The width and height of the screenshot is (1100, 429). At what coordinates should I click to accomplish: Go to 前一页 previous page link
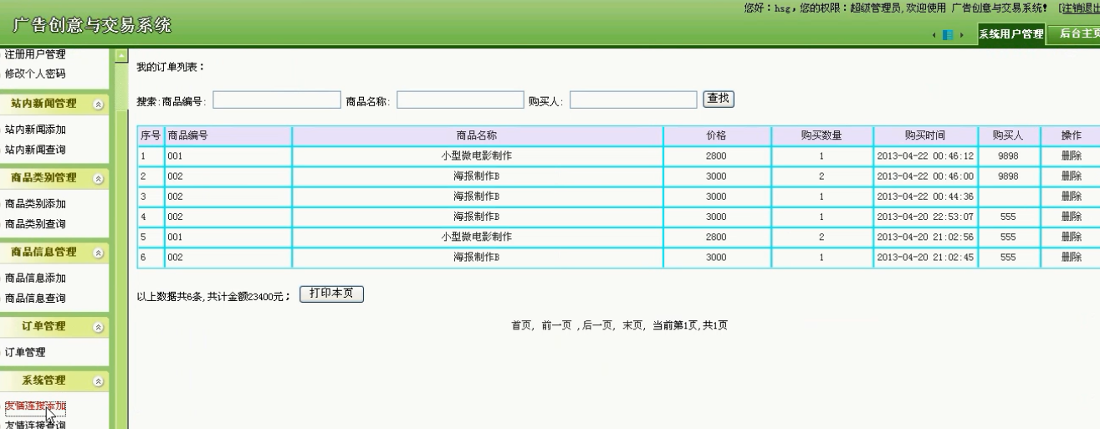tap(556, 325)
